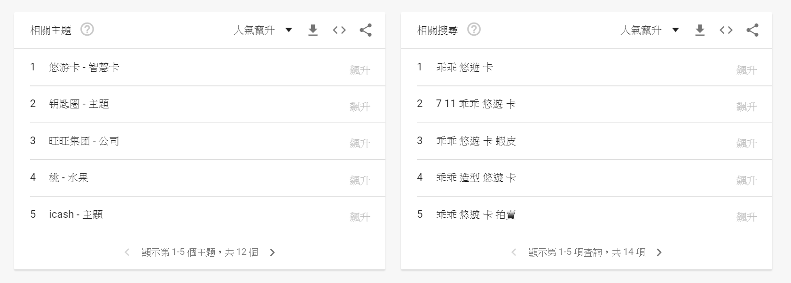This screenshot has height=283, width=791.
Task: Open help icon beside 相關搜尋
Action: pos(474,30)
